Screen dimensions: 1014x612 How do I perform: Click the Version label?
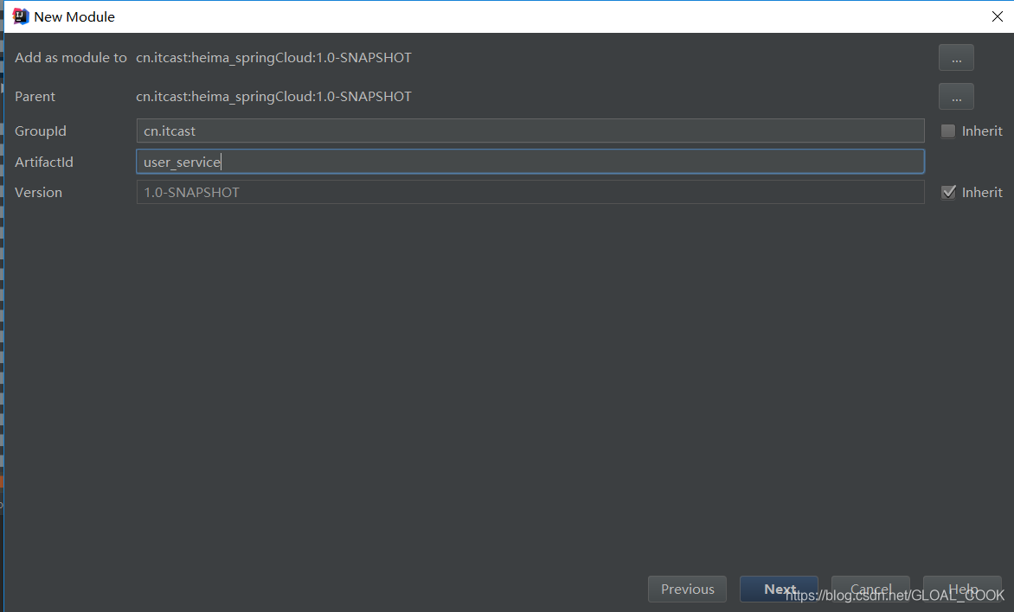[38, 193]
